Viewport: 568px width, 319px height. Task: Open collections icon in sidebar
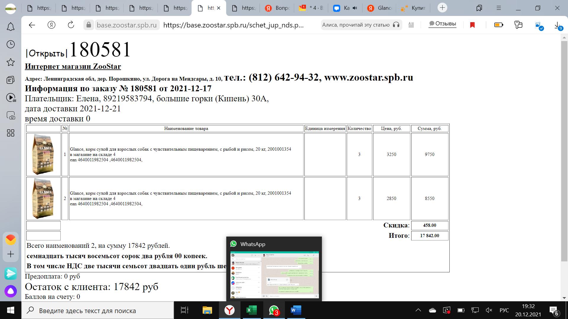coord(11,80)
